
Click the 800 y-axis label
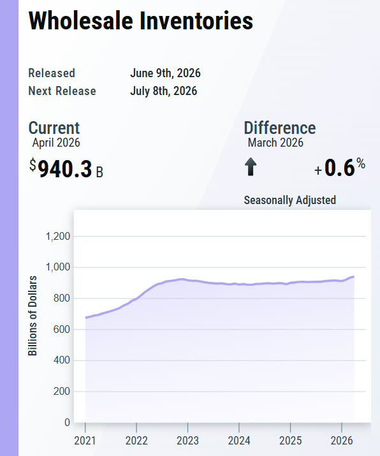(x=62, y=298)
